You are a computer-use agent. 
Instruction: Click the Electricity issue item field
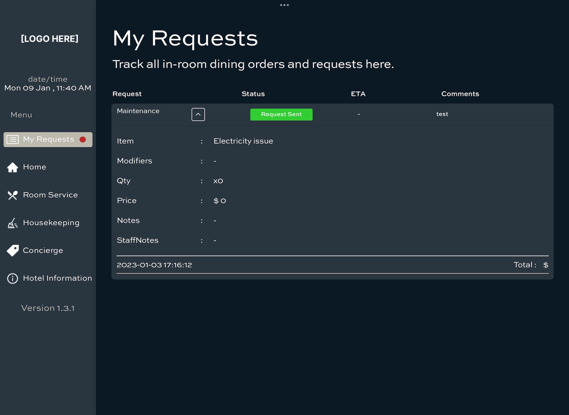point(243,141)
